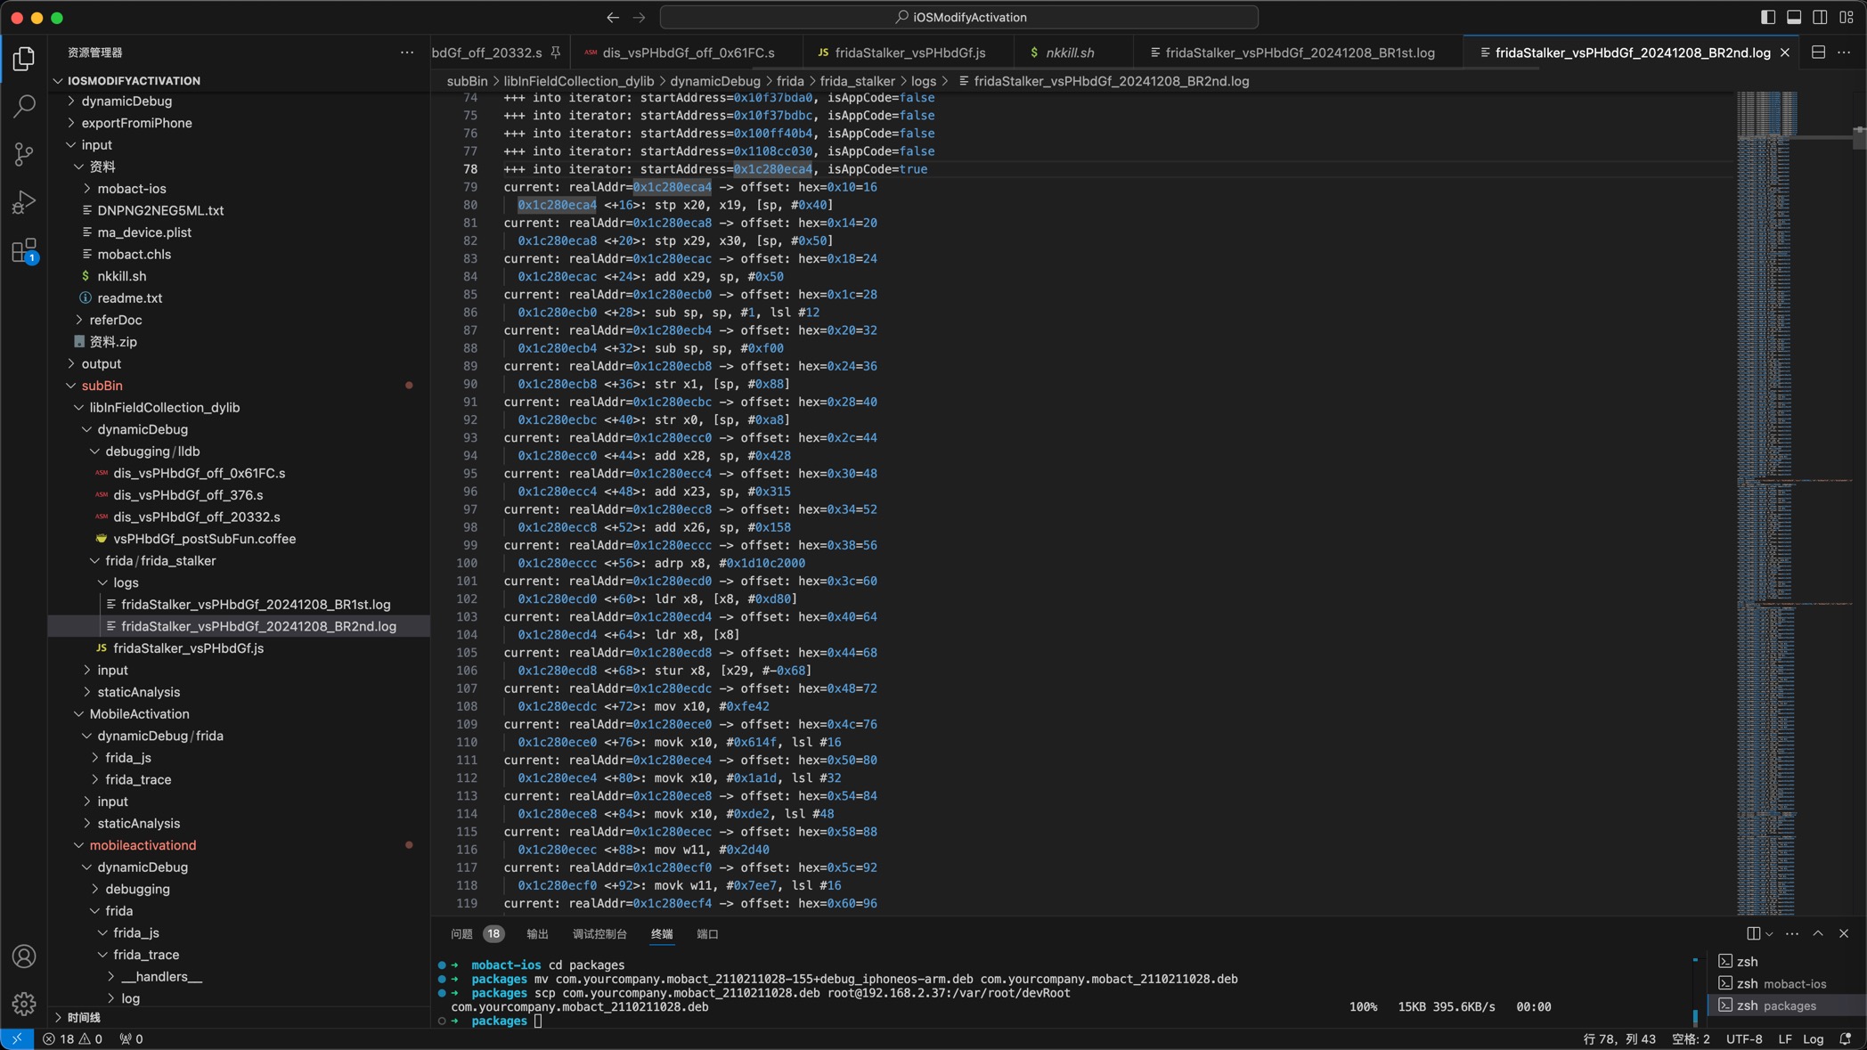Switch to the 输出 output panel tab
Screen dimensions: 1867x1050
pos(537,934)
